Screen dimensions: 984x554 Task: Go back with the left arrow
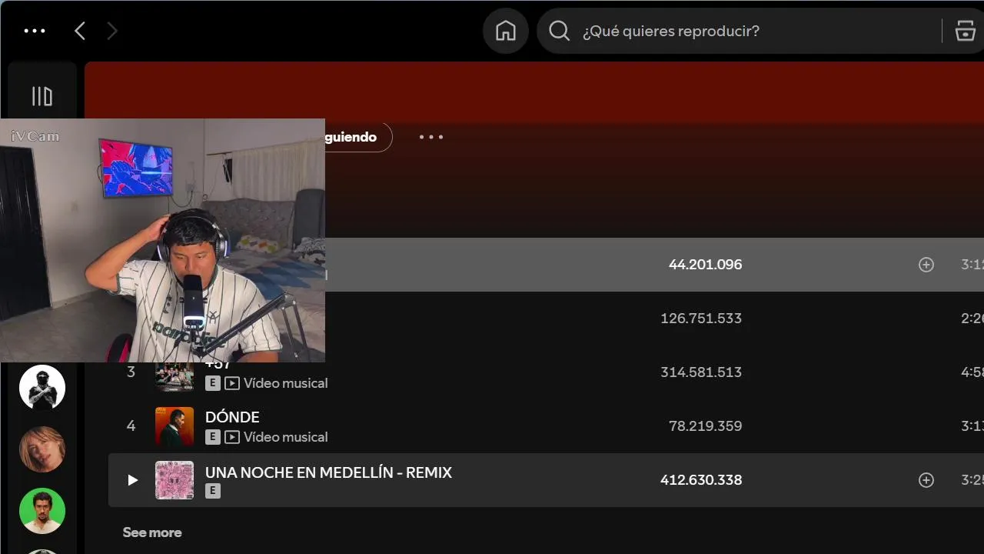coord(80,31)
